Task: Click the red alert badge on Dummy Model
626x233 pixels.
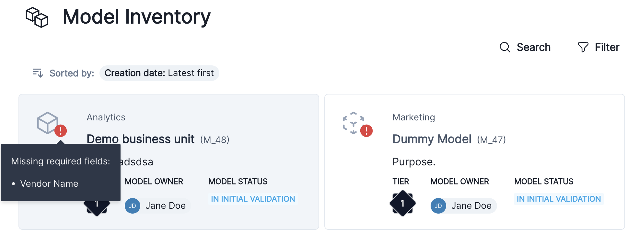Action: [366, 130]
